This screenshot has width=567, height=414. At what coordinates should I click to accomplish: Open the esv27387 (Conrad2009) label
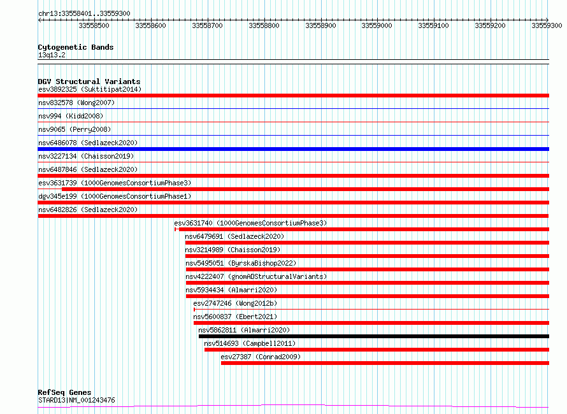261,357
